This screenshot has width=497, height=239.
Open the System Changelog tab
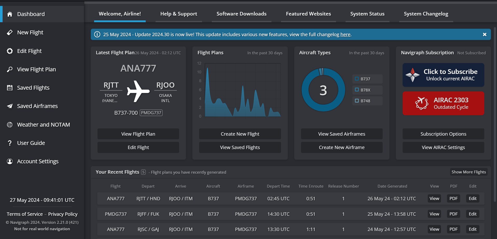pos(426,14)
